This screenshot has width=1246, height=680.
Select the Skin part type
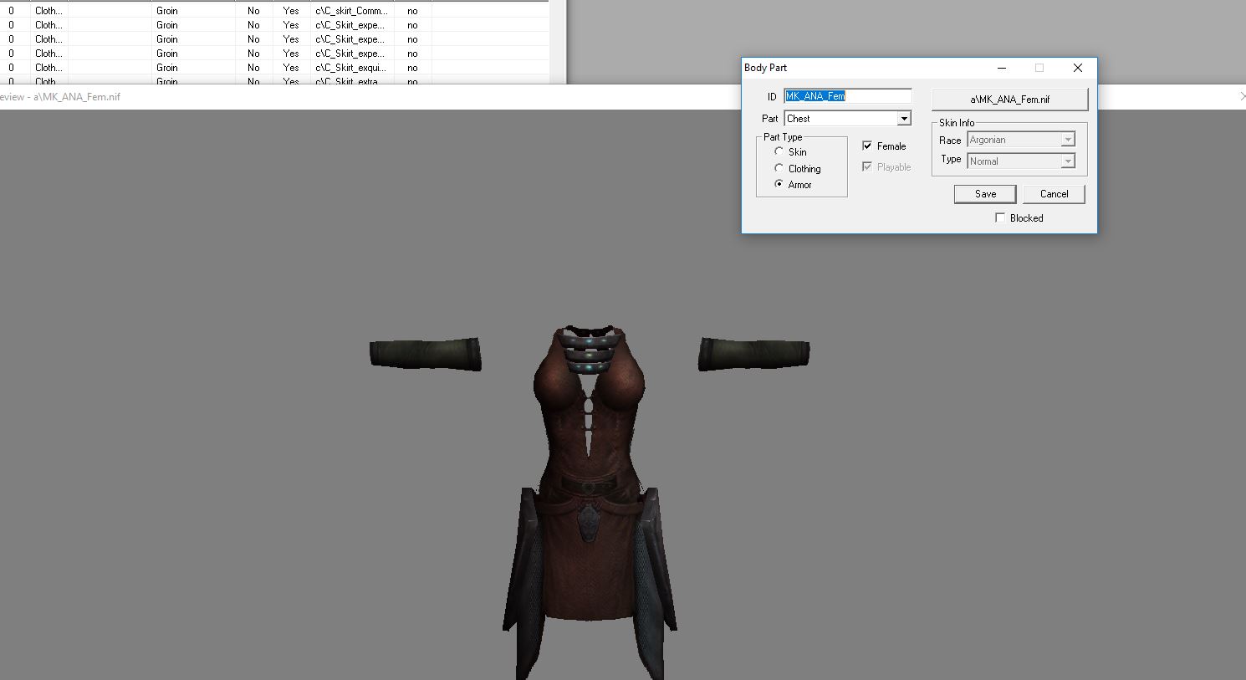click(x=779, y=152)
